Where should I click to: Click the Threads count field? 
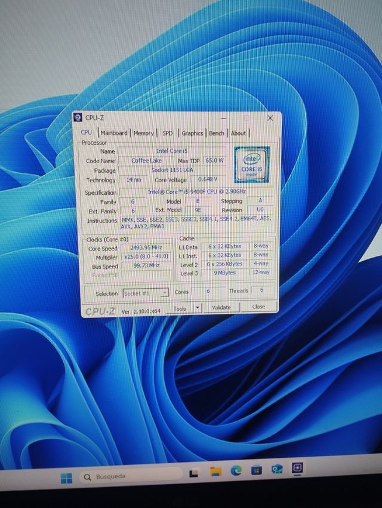(x=261, y=290)
